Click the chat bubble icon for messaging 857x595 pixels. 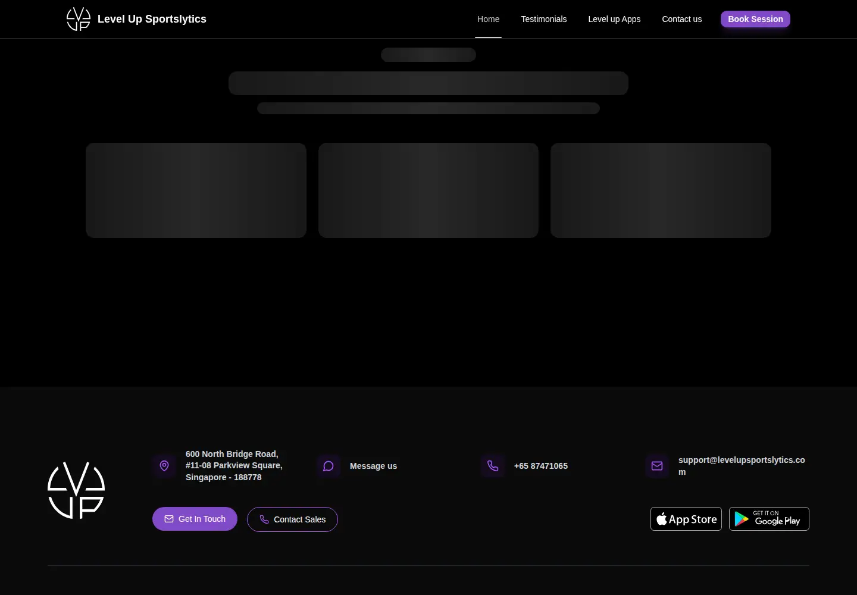(x=329, y=466)
